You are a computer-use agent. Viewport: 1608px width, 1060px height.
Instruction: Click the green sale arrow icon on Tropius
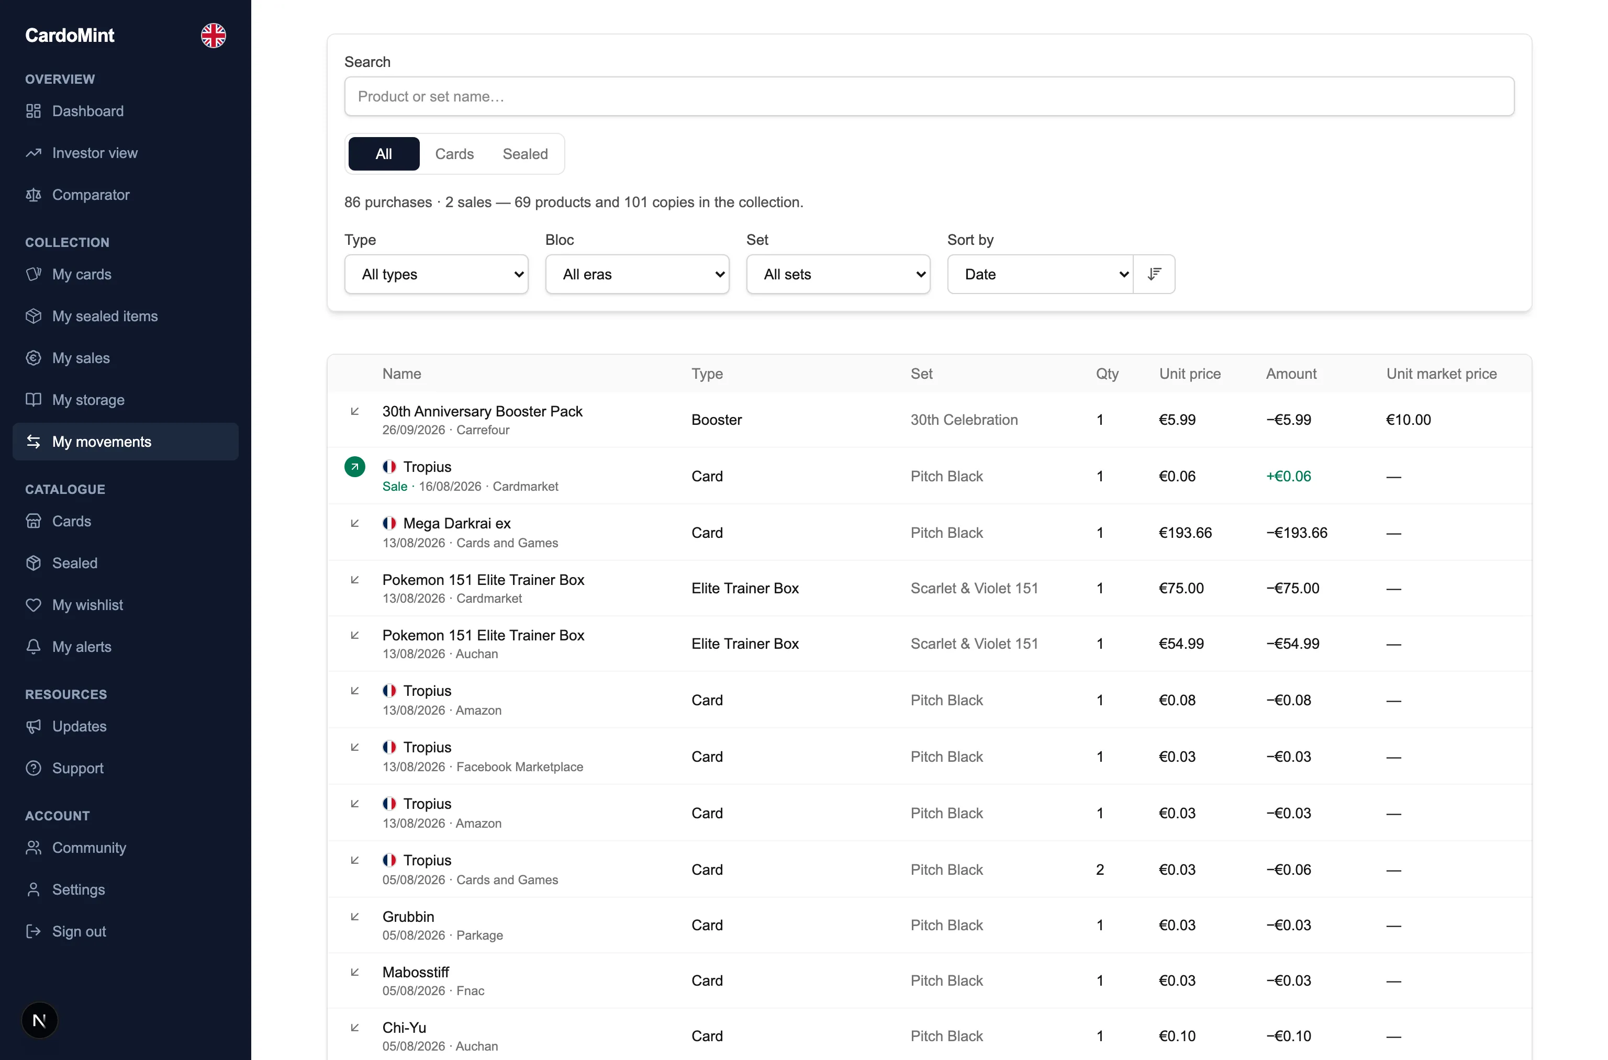pyautogui.click(x=354, y=467)
